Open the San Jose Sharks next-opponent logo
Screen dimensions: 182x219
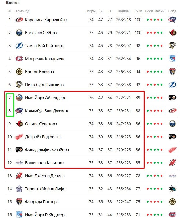[172, 189]
